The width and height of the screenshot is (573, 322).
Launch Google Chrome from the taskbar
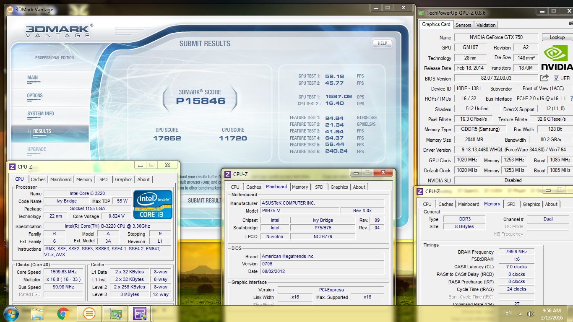click(x=63, y=314)
